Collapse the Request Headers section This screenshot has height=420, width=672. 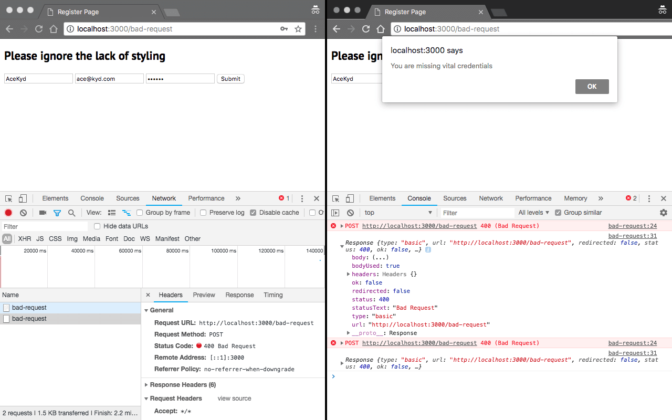coord(148,398)
